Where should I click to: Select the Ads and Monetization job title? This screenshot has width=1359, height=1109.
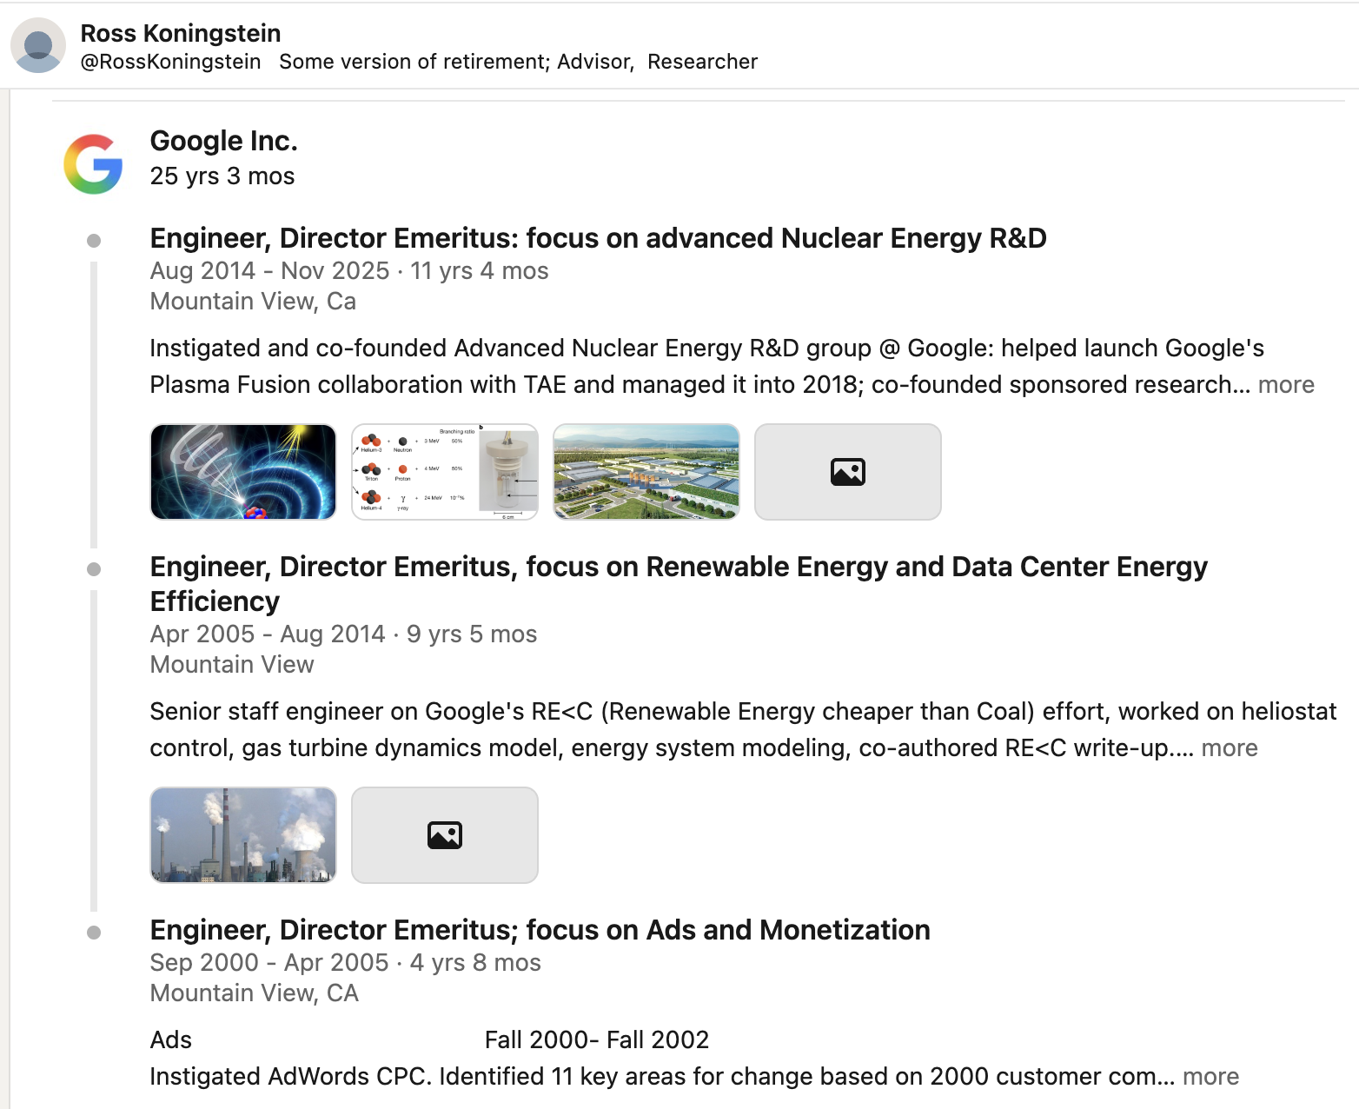540,930
